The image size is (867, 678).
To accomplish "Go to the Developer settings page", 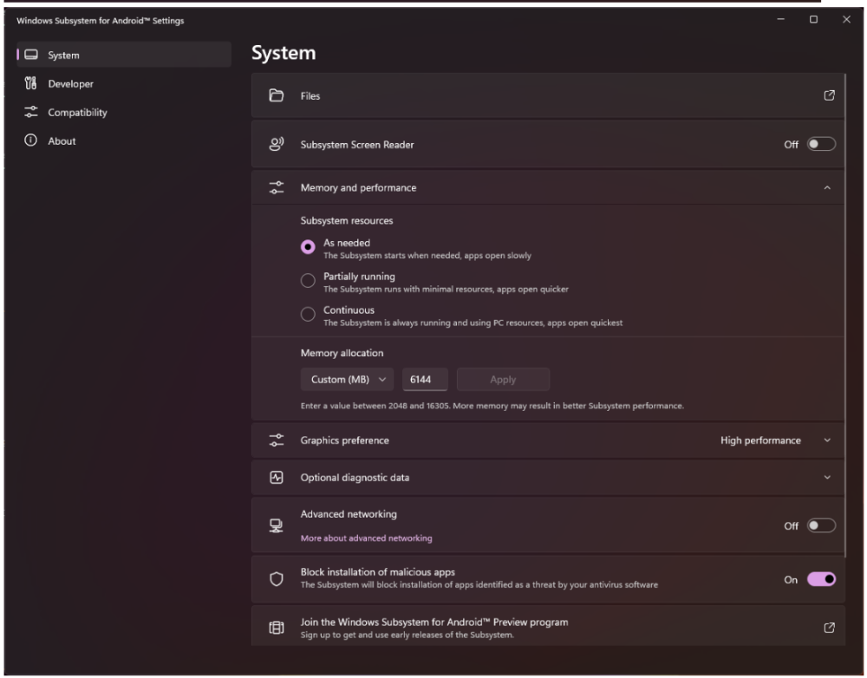I will (70, 84).
